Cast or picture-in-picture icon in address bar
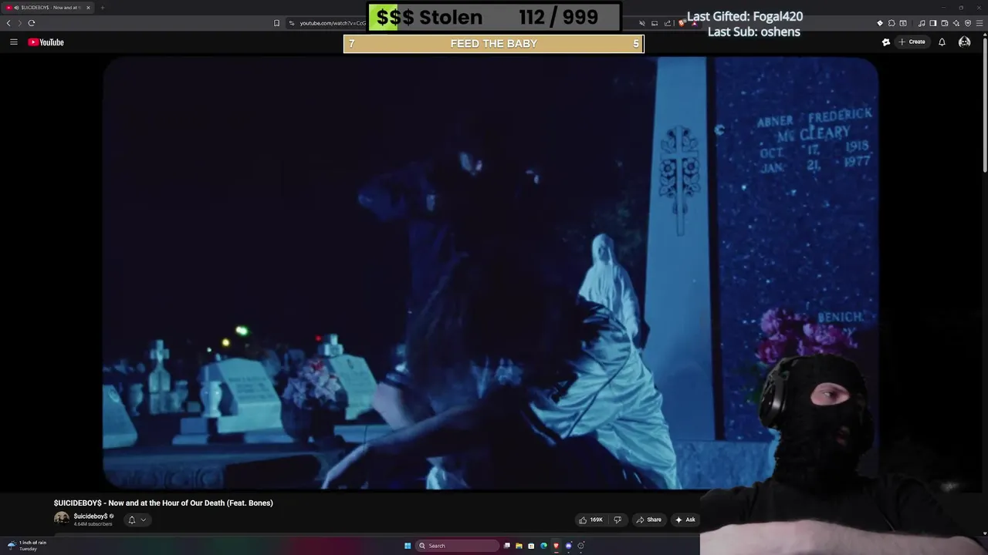The width and height of the screenshot is (988, 555). coord(655,23)
